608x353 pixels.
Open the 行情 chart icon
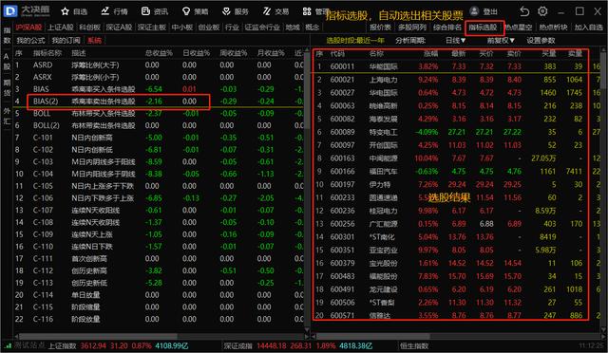(105, 11)
